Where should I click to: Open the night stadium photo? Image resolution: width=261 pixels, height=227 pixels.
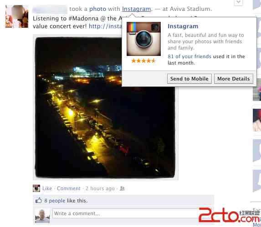105,107
